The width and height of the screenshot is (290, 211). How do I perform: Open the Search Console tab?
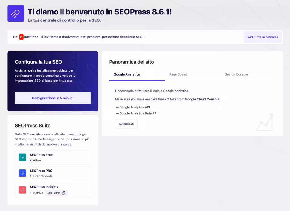236,74
